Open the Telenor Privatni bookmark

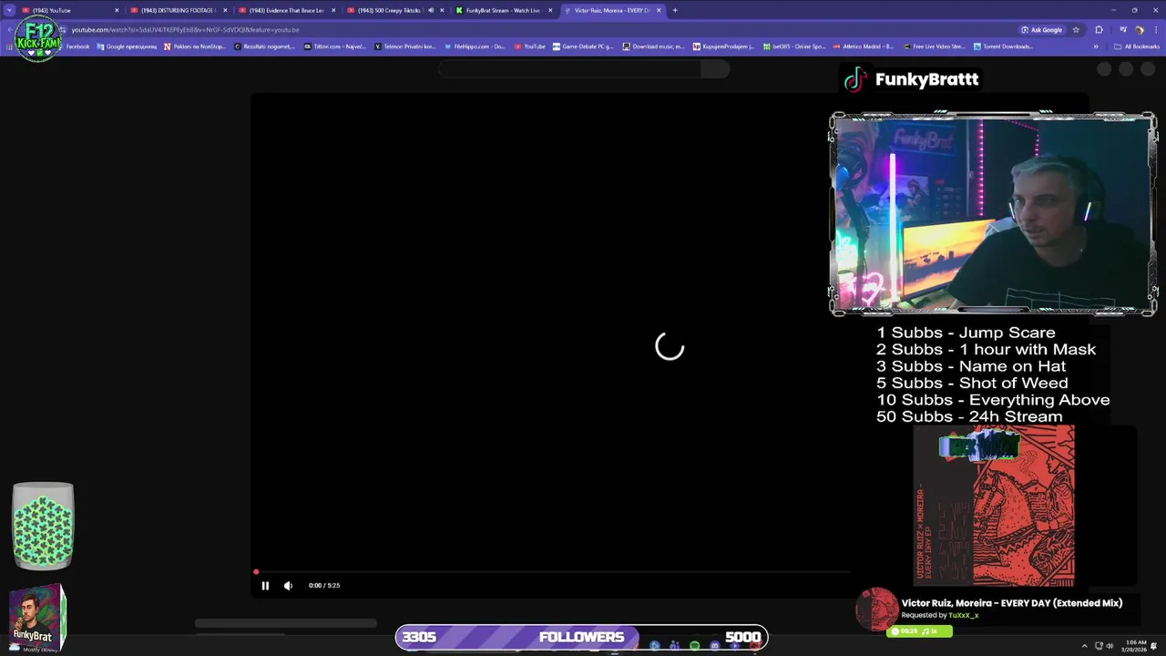405,46
